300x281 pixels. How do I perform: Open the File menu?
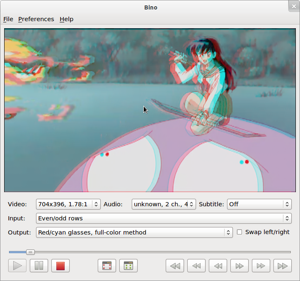tap(8, 19)
